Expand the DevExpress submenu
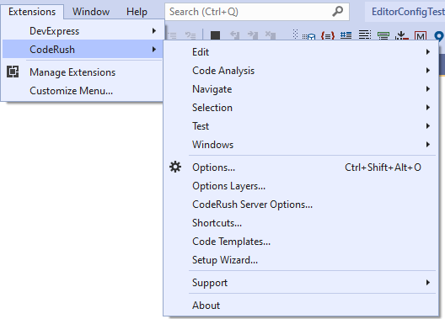This screenshot has height=319, width=445. pos(83,31)
